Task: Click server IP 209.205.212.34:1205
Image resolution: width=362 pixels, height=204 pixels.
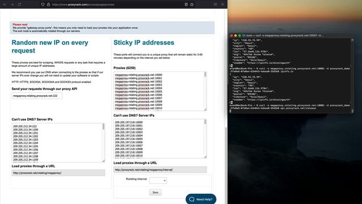Action: 25,146
